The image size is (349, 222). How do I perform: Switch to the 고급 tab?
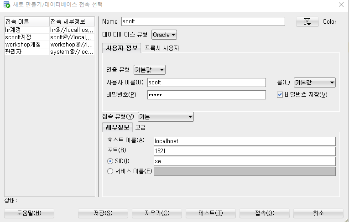click(x=141, y=127)
